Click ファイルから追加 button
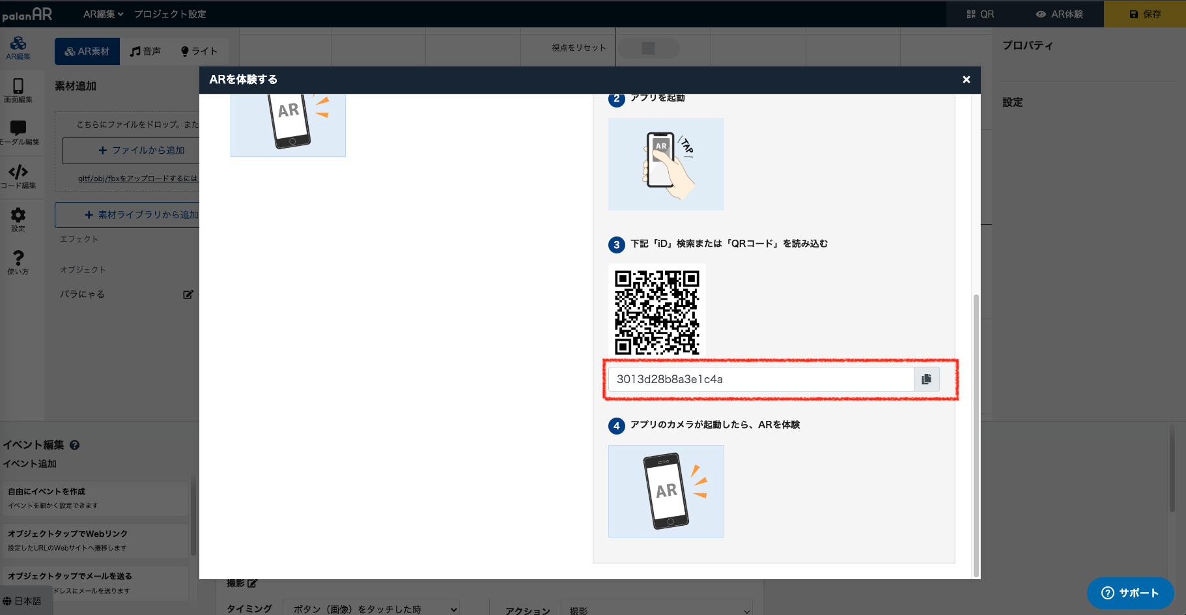 pyautogui.click(x=132, y=150)
